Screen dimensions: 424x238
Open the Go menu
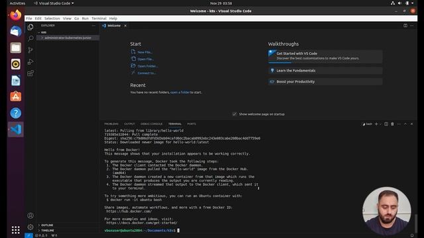[x=77, y=19]
